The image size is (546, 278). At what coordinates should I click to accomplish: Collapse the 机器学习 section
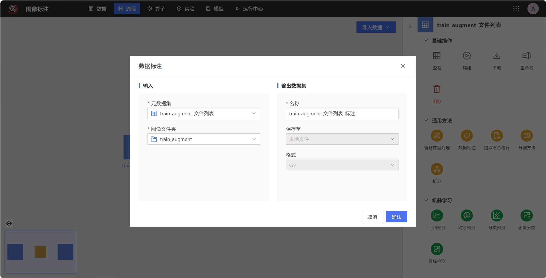pyautogui.click(x=426, y=200)
